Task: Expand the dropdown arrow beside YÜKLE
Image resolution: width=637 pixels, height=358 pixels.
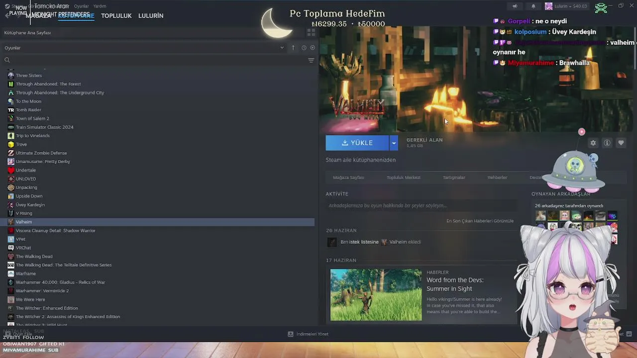Action: [394, 143]
